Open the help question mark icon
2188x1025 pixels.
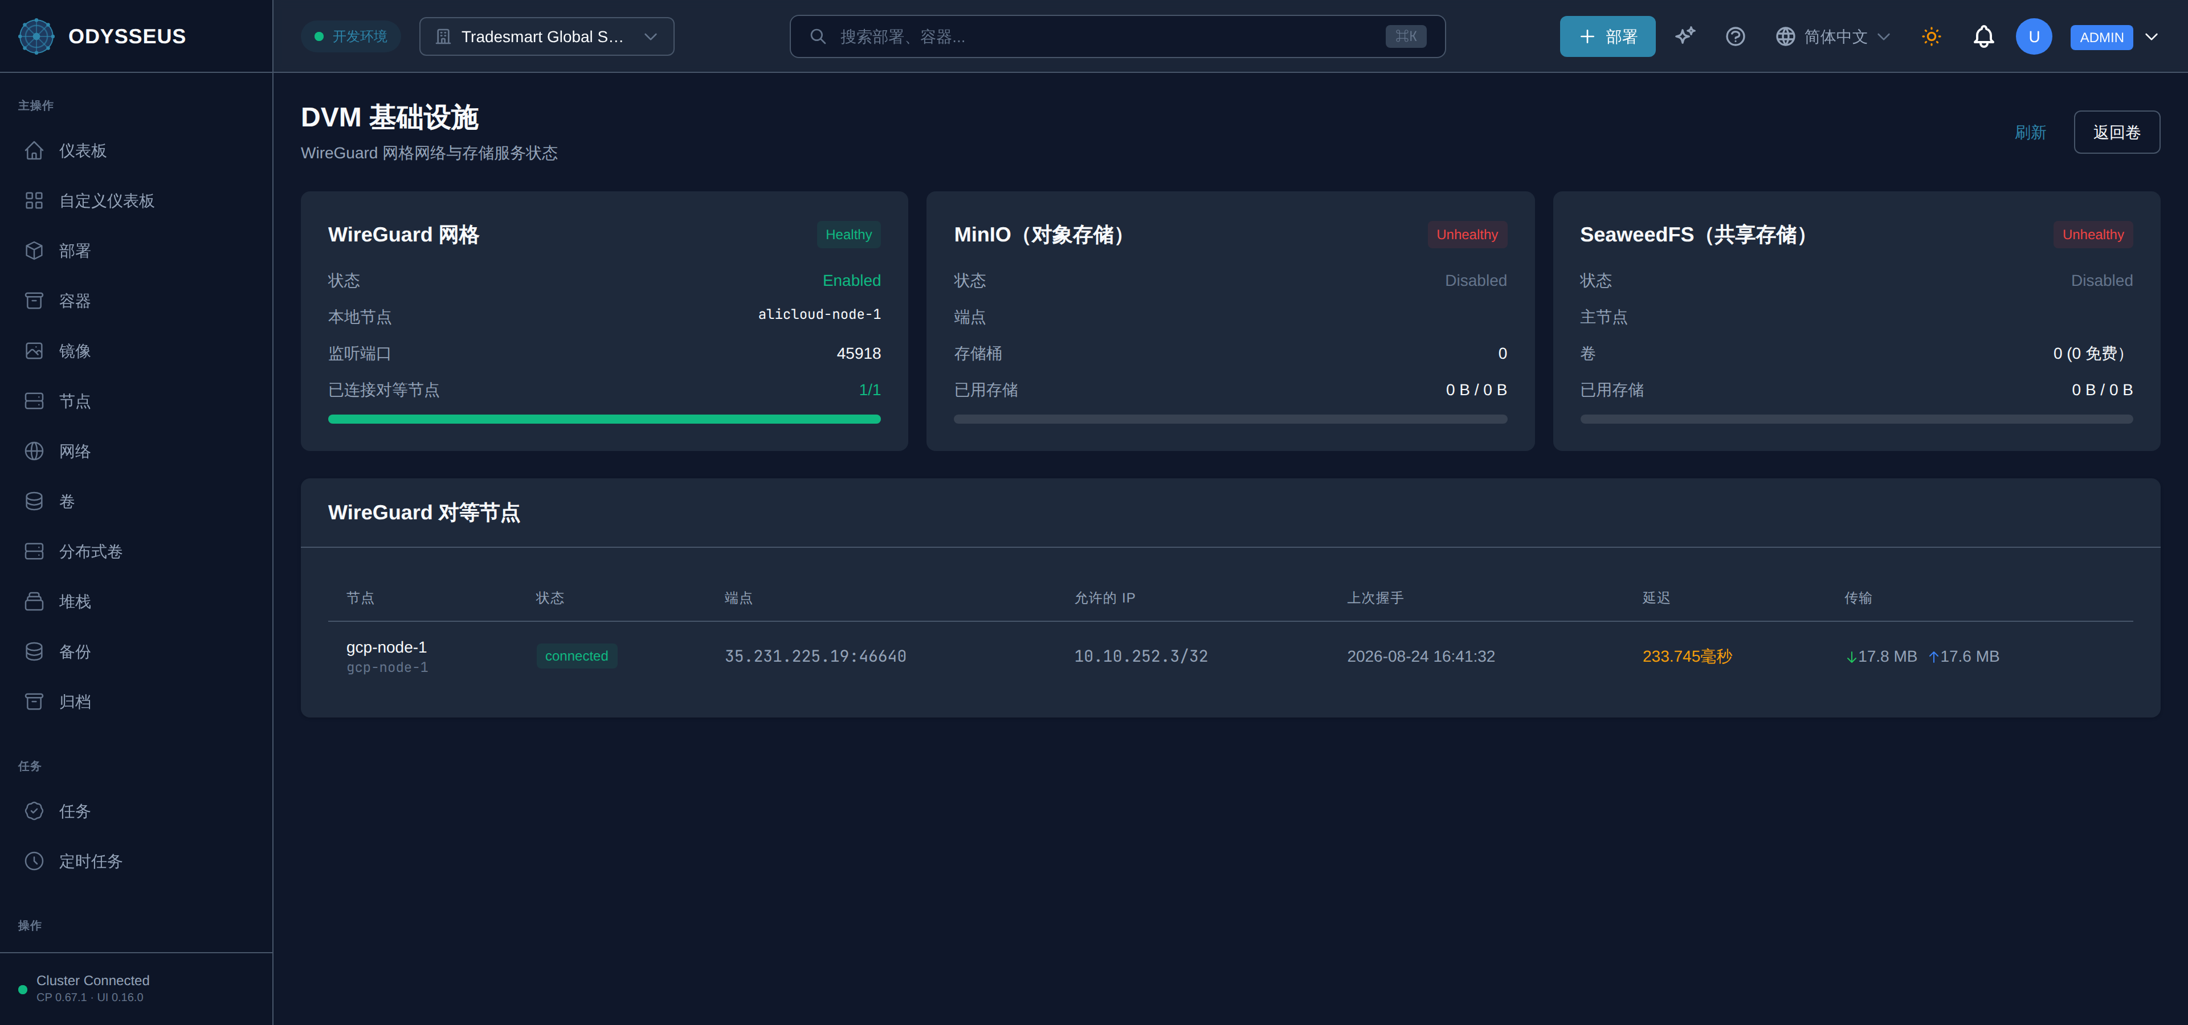coord(1735,36)
